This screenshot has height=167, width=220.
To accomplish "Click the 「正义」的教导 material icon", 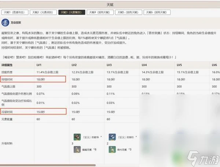I will click(77, 137).
